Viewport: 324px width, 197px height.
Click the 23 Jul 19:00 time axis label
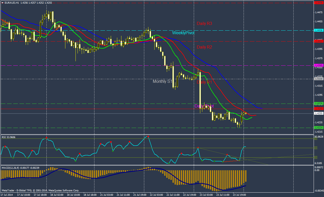click(x=239, y=194)
